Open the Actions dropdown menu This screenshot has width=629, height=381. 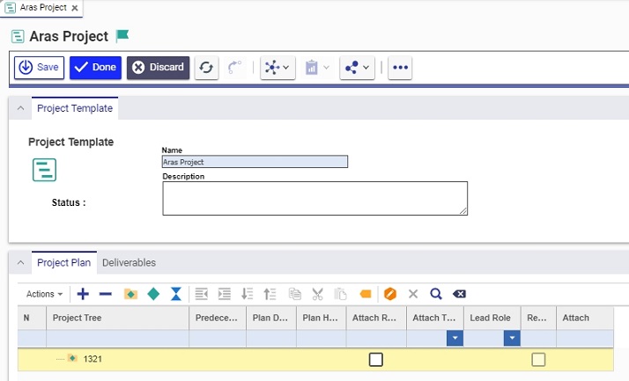tap(45, 294)
